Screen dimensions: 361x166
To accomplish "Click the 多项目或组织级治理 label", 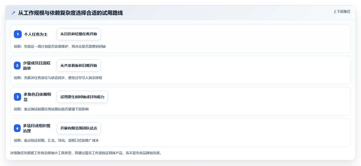I will tap(37, 128).
